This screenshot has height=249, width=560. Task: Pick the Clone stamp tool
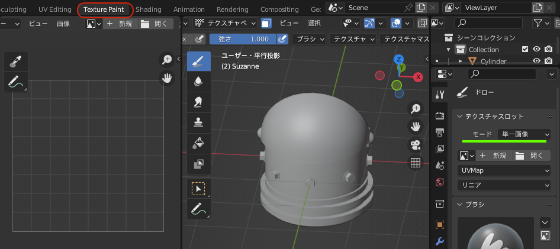click(198, 122)
